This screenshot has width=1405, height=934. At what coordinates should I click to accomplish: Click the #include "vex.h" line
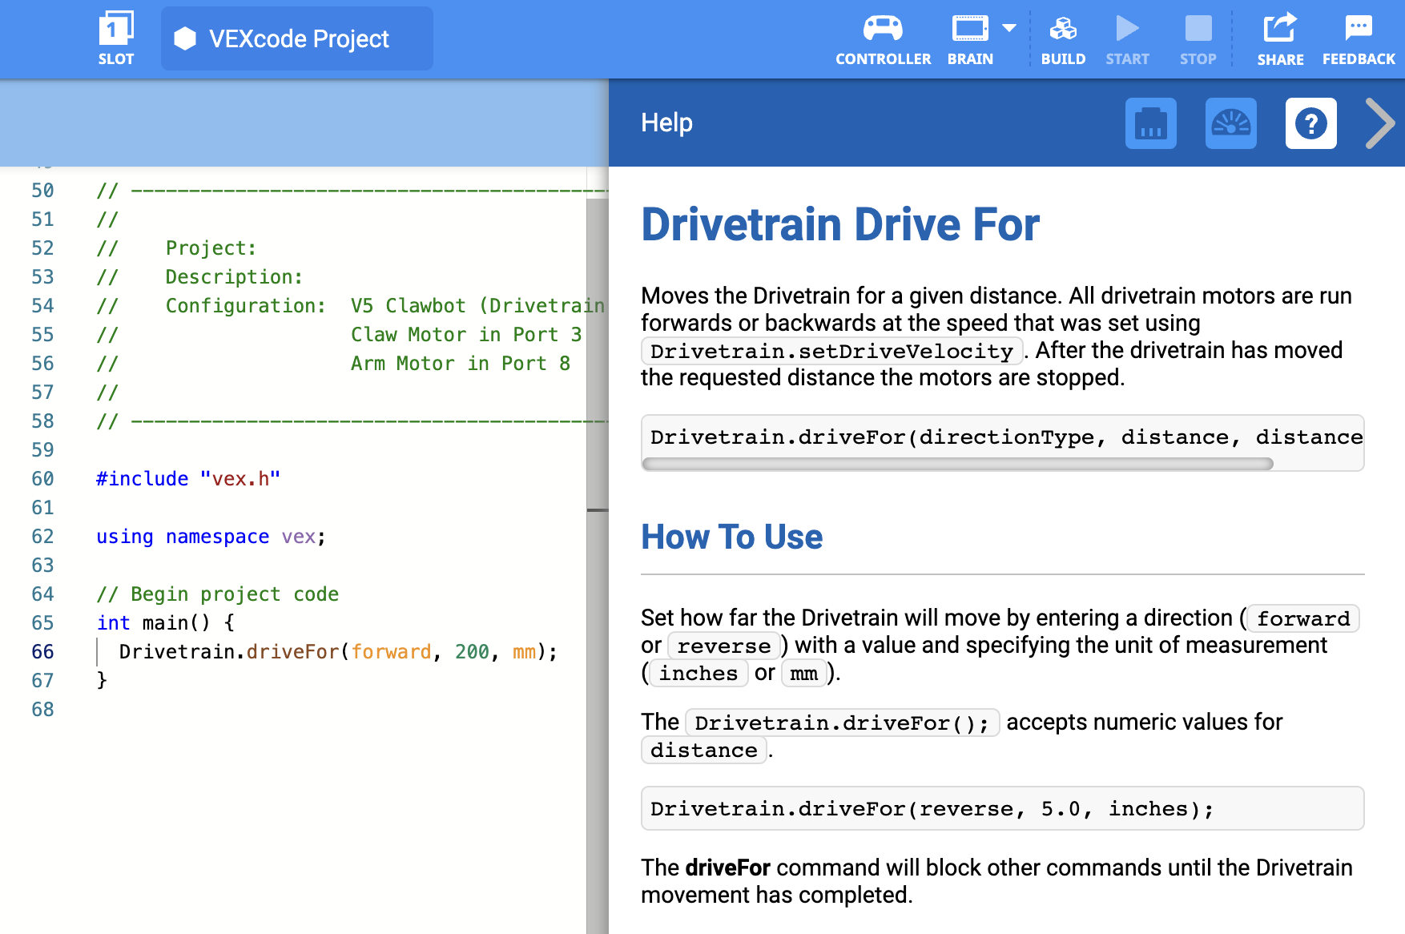click(x=188, y=479)
